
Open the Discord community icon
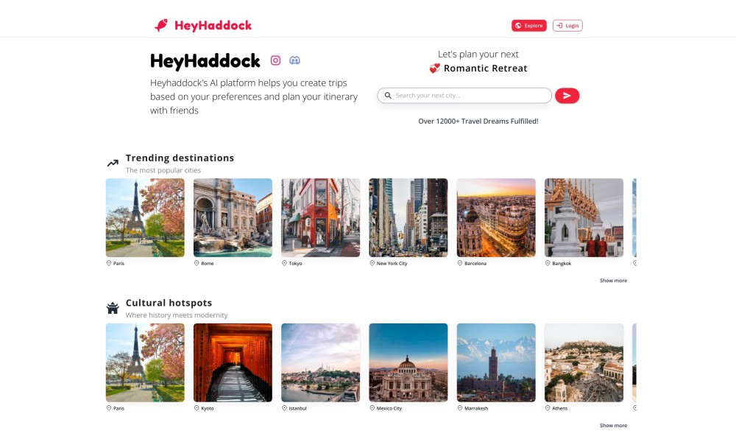pyautogui.click(x=295, y=60)
